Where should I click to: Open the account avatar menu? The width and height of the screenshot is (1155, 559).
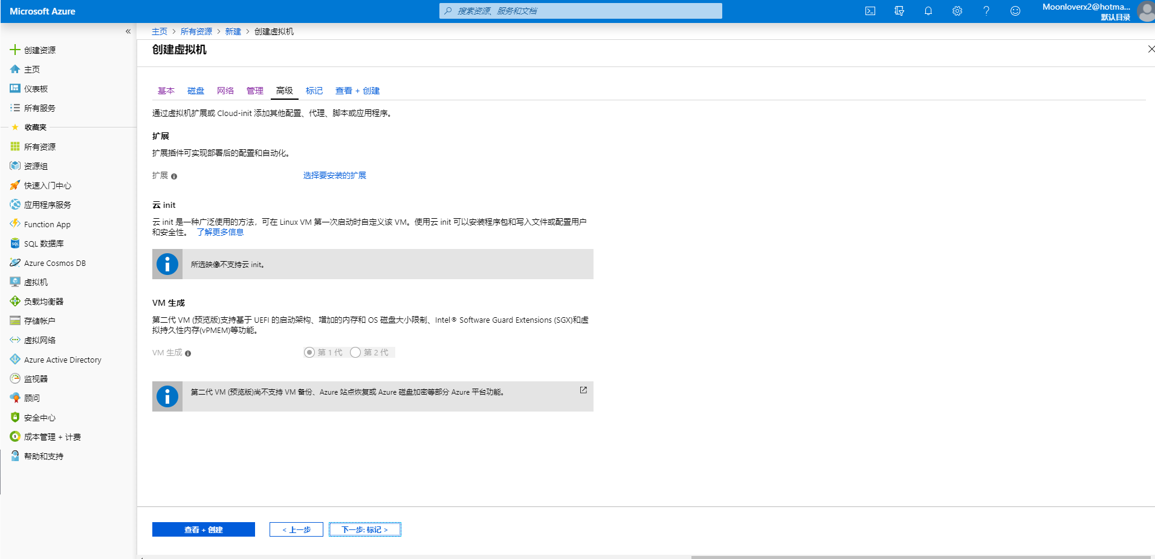(1145, 11)
